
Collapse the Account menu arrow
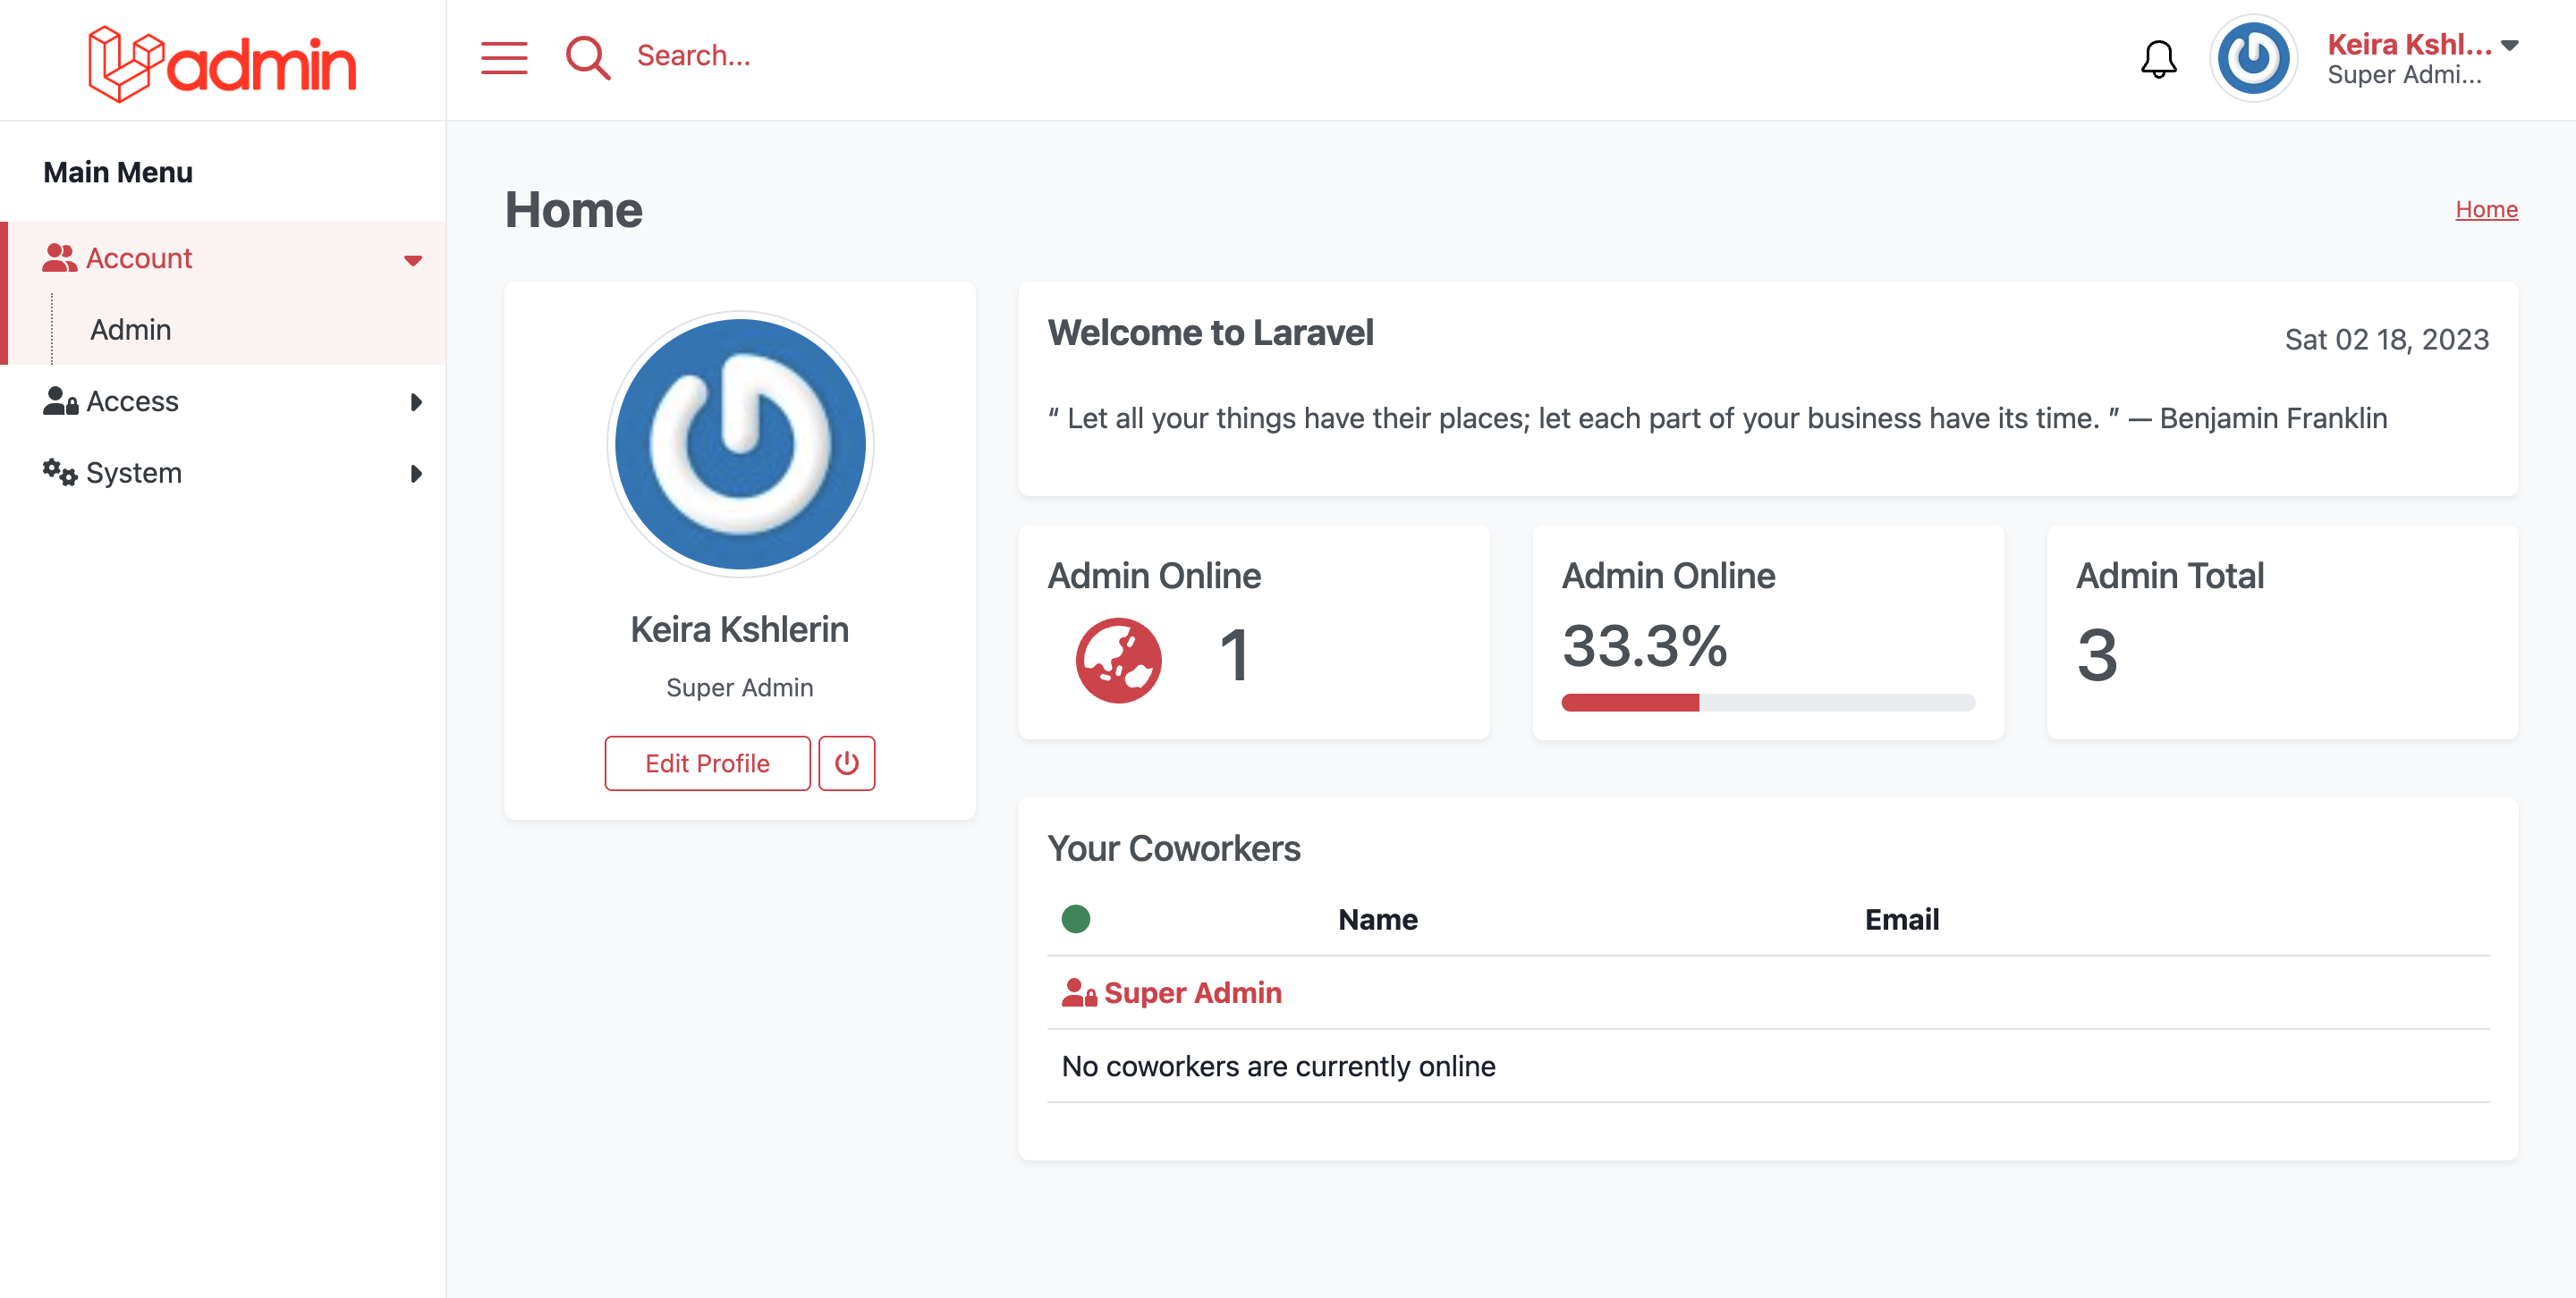click(x=413, y=260)
